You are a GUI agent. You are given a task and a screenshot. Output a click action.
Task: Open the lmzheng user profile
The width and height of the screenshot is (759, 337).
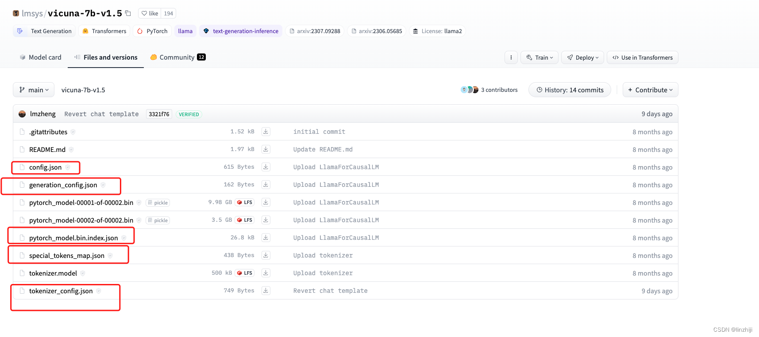[43, 114]
